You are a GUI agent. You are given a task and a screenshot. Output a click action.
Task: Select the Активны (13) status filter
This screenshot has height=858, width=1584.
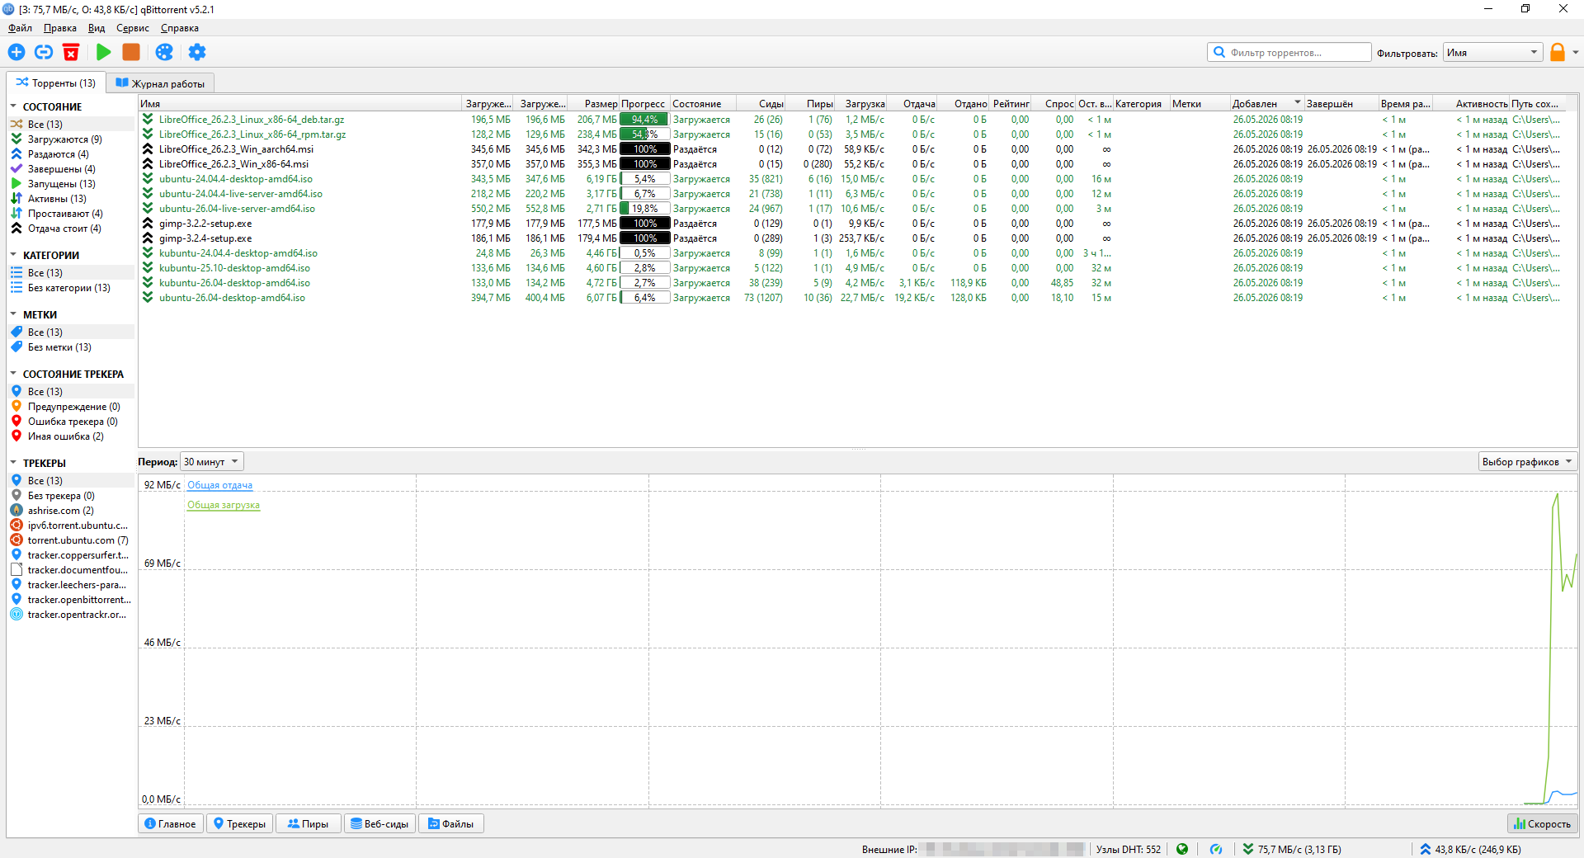pos(71,199)
